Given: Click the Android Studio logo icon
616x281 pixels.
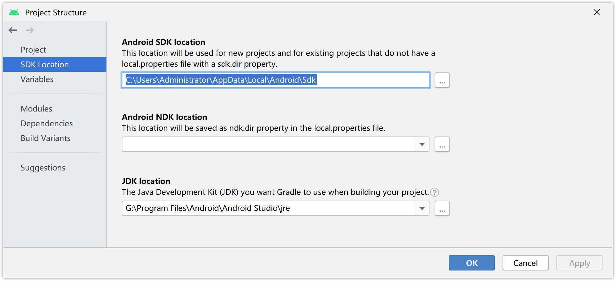Looking at the screenshot, I should [x=14, y=12].
